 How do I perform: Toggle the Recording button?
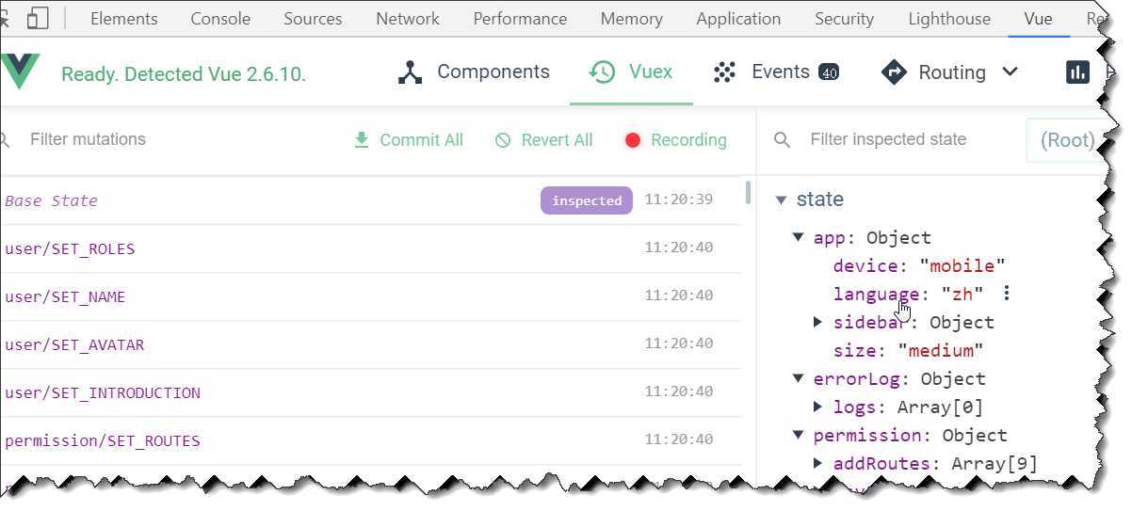(675, 140)
